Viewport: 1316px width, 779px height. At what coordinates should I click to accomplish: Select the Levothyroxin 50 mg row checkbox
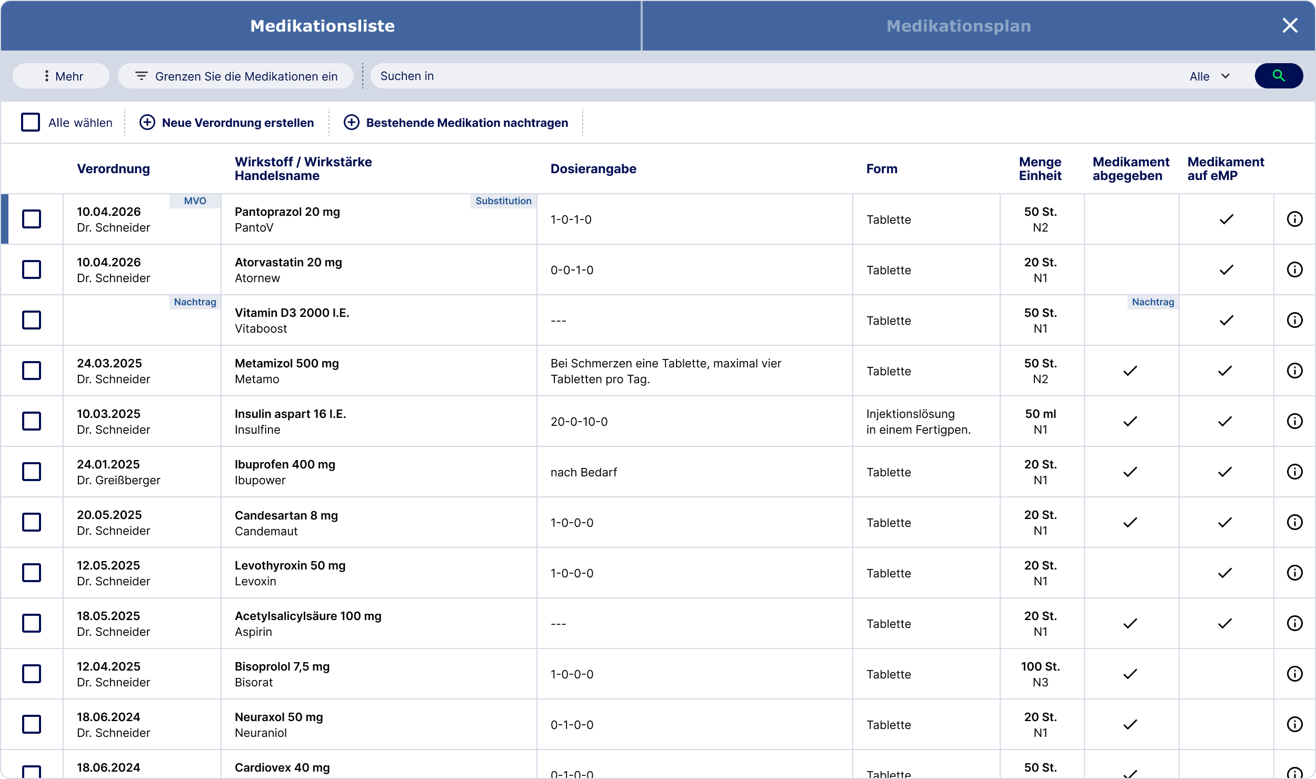point(32,573)
